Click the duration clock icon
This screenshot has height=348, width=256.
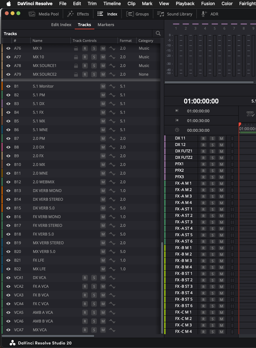click(177, 130)
